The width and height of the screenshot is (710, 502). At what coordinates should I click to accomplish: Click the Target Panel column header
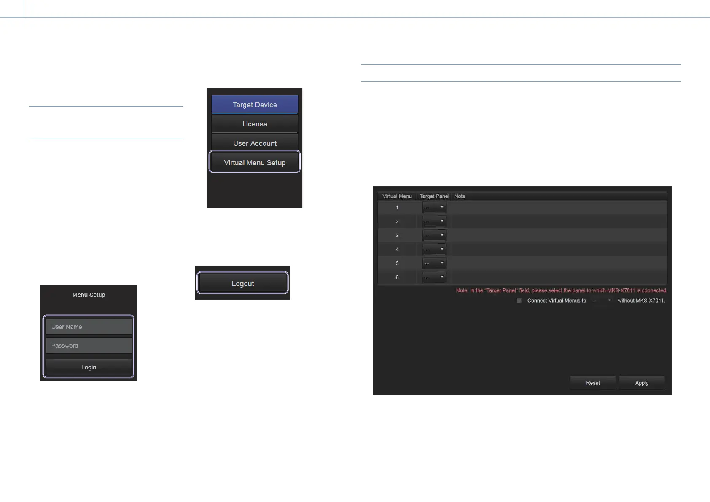434,196
